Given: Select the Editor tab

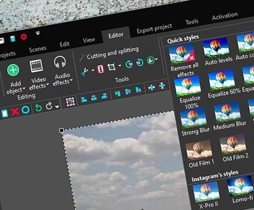Looking at the screenshot, I should [116, 35].
